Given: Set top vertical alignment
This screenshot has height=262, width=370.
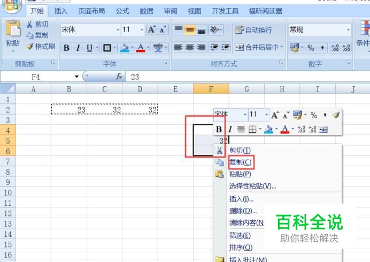Looking at the screenshot, I should point(179,30).
